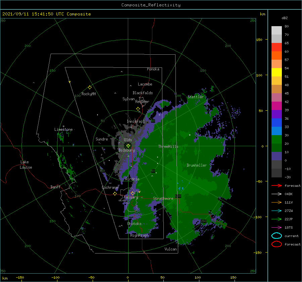Click the Composite_Reflectivity title
The image size is (302, 282).
[151, 5]
